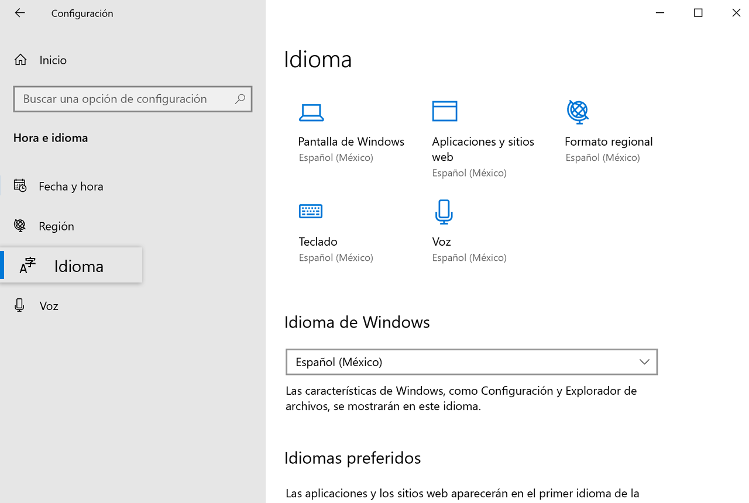Focus the Buscar una opción de configuración field
The image size is (749, 503).
133,99
